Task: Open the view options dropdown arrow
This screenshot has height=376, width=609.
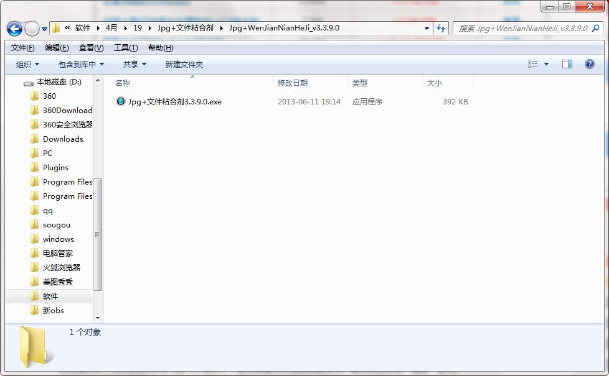Action: 546,64
